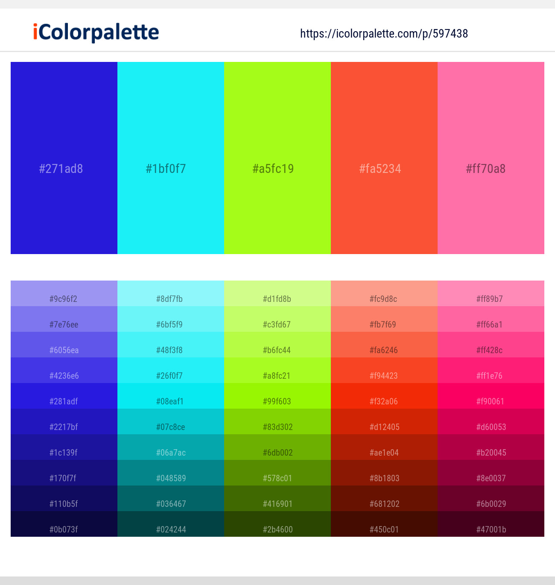Viewport: 555px width, 585px height.
Task: Click the iColorpalette logo
Action: (96, 32)
